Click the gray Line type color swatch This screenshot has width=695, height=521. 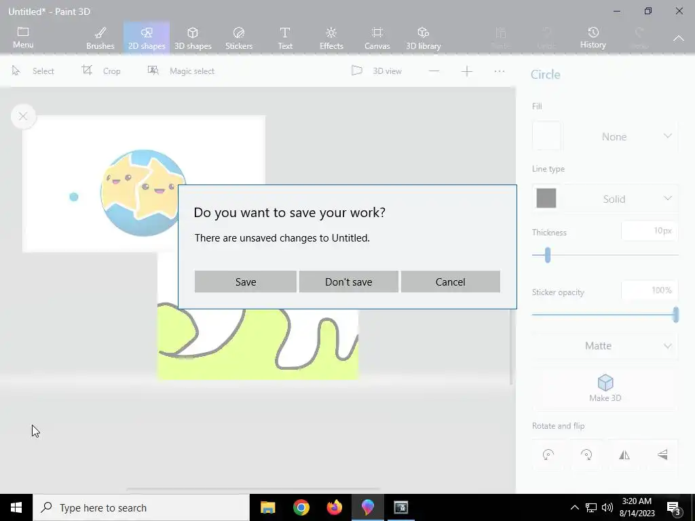pos(546,198)
